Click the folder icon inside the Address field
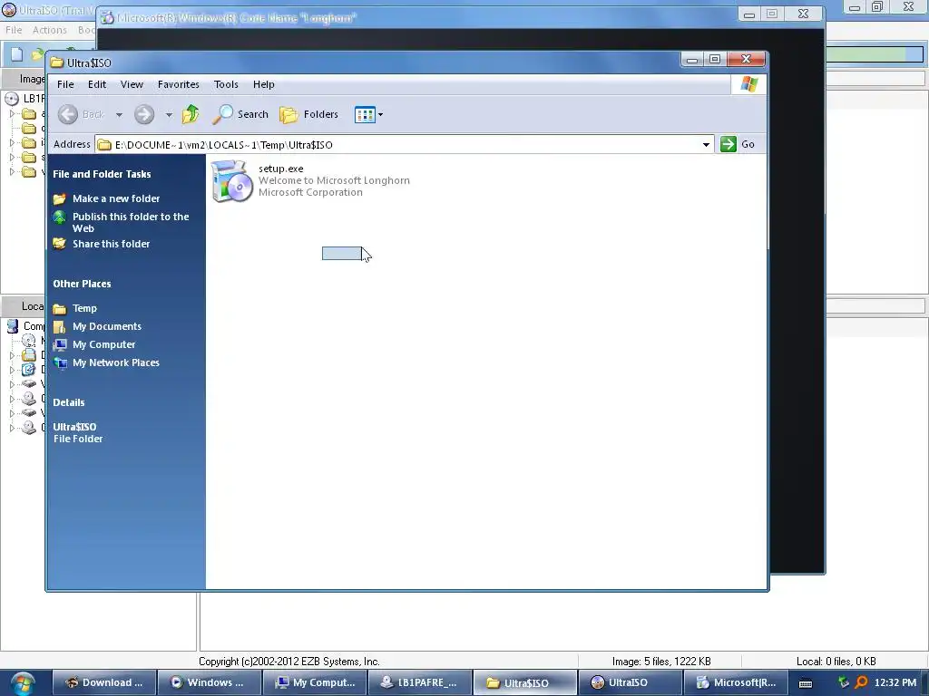This screenshot has height=696, width=929. click(104, 145)
